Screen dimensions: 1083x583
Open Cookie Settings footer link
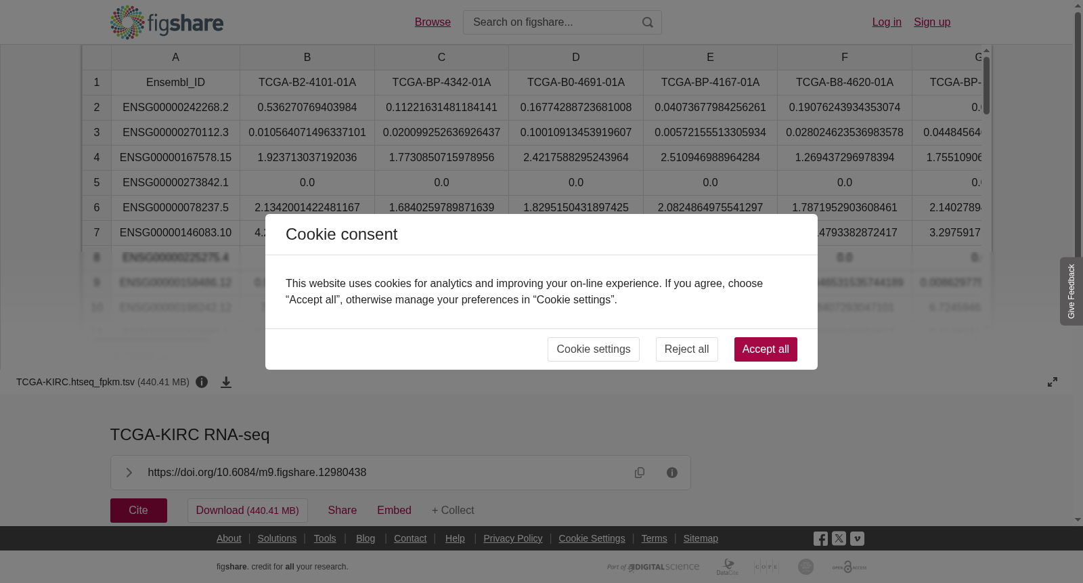pos(592,538)
